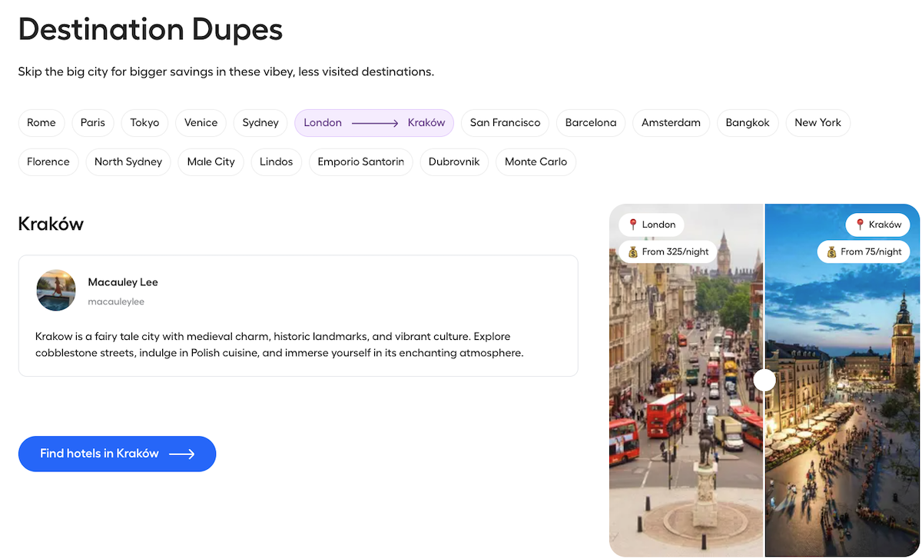Select the Barcelona destination chip
Image resolution: width=922 pixels, height=559 pixels.
[x=591, y=123]
